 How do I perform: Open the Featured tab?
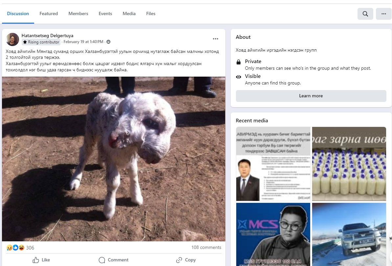pyautogui.click(x=49, y=13)
